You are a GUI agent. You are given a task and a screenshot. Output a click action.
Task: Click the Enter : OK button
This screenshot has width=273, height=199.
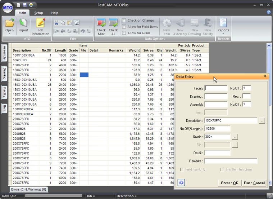(229, 183)
